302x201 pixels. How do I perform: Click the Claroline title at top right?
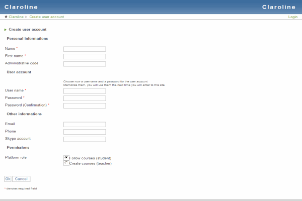click(279, 7)
